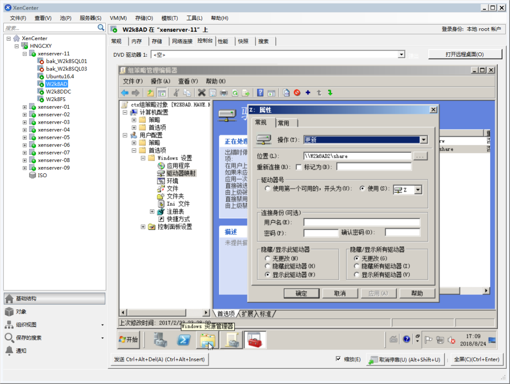Select the Drive Maps node in the policy tree
This screenshot has height=384, width=510.
[x=181, y=173]
